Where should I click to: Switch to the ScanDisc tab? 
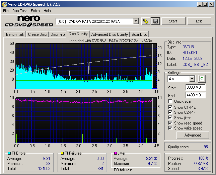tap(139, 34)
